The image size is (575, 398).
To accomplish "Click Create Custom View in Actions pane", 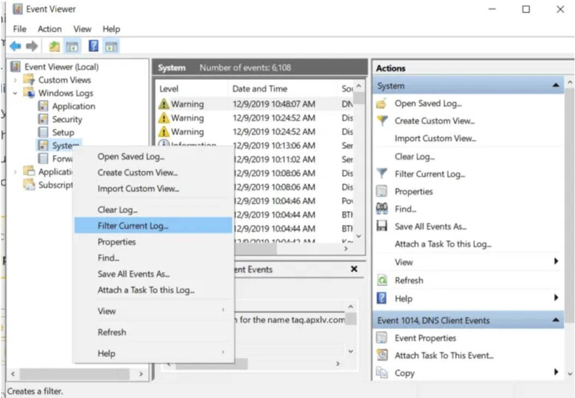I will (435, 121).
